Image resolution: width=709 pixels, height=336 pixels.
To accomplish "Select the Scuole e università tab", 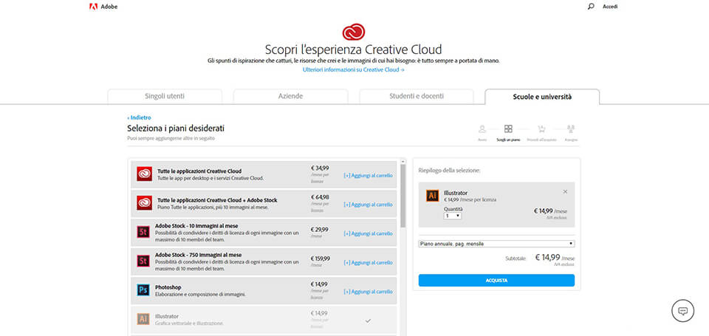I will pos(542,96).
